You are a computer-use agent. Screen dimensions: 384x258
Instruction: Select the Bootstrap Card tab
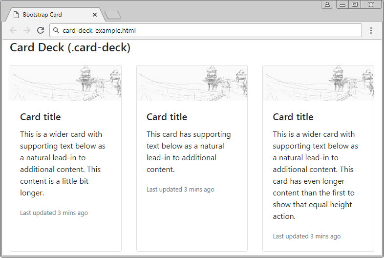(x=54, y=15)
